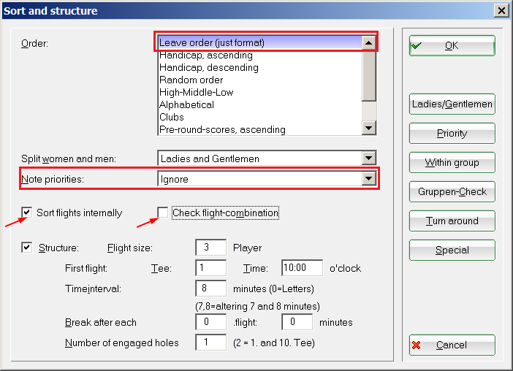Toggle Sort flights internally checkbox
This screenshot has width=513, height=371.
point(26,213)
